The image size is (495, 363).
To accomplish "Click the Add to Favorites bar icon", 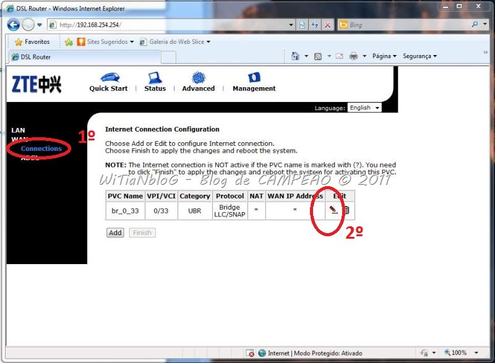I will coord(69,42).
